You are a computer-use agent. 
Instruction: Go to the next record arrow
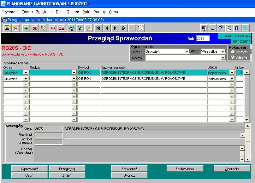tap(115, 28)
